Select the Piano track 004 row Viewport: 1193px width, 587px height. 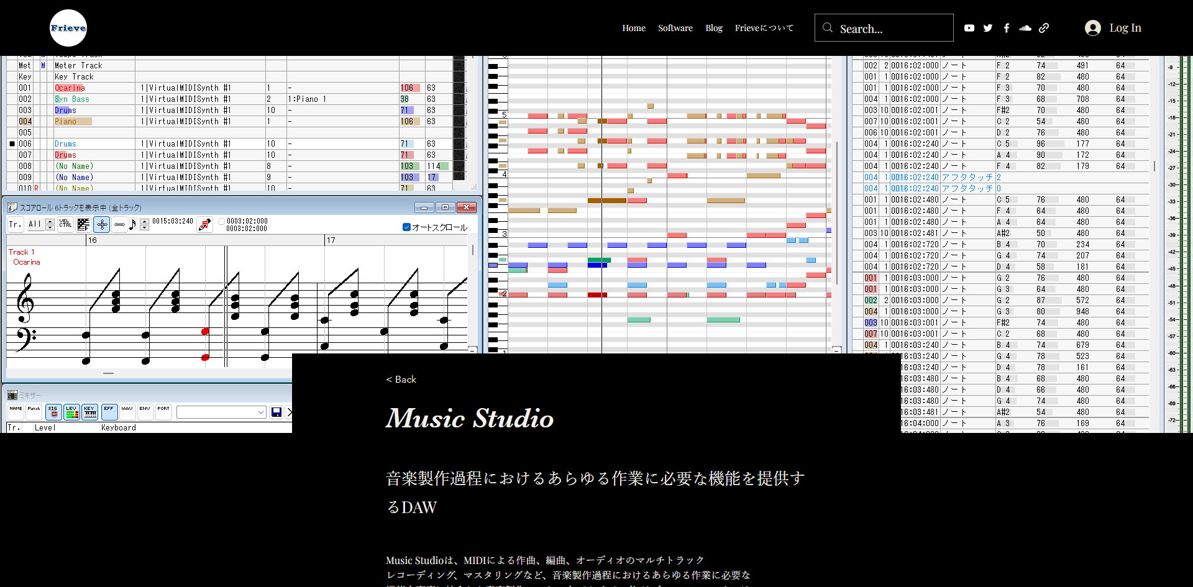[236, 121]
